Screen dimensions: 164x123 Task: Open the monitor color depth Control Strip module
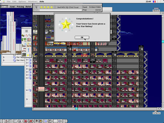42,121
